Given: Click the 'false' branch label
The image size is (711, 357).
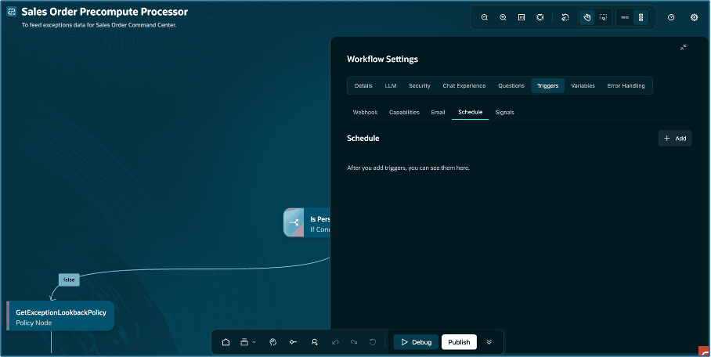Looking at the screenshot, I should pos(69,279).
